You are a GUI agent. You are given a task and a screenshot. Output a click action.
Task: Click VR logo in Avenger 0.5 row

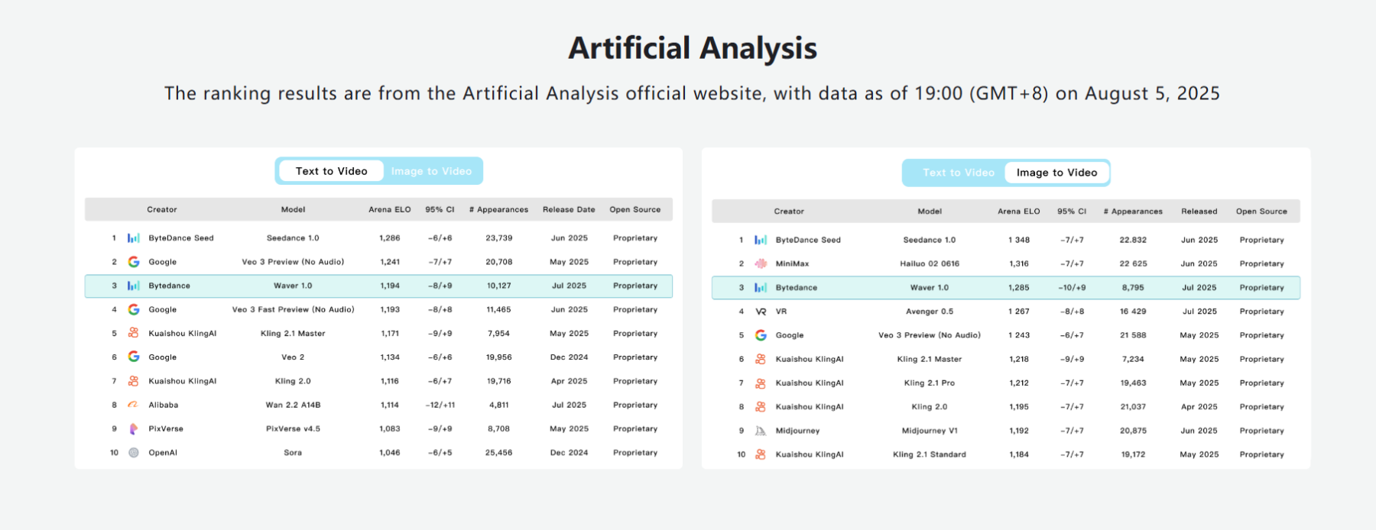click(761, 312)
